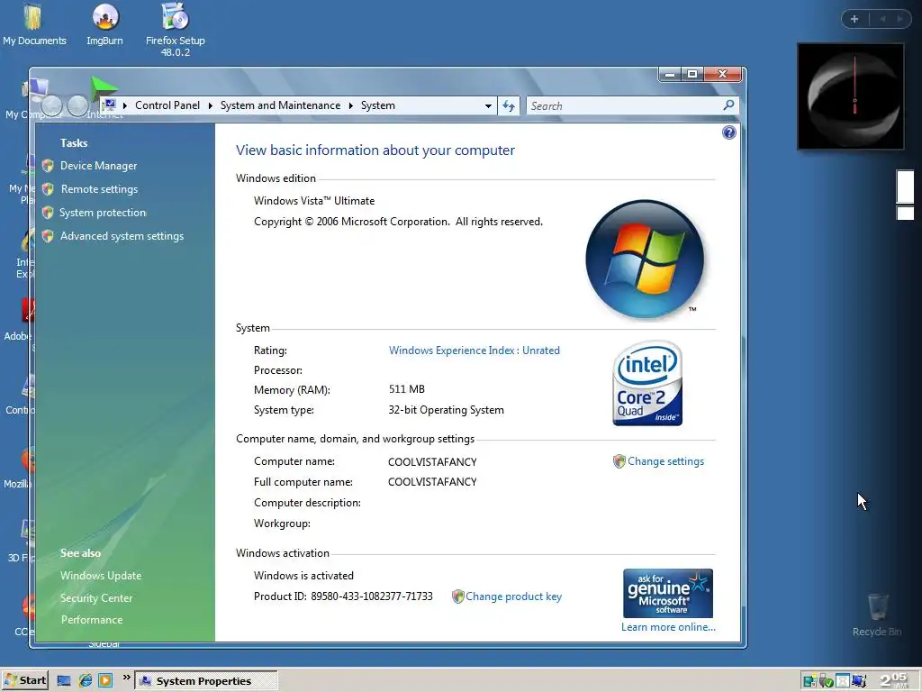Click Learn more online link
Screen dimensions: 922x692
[x=668, y=627]
